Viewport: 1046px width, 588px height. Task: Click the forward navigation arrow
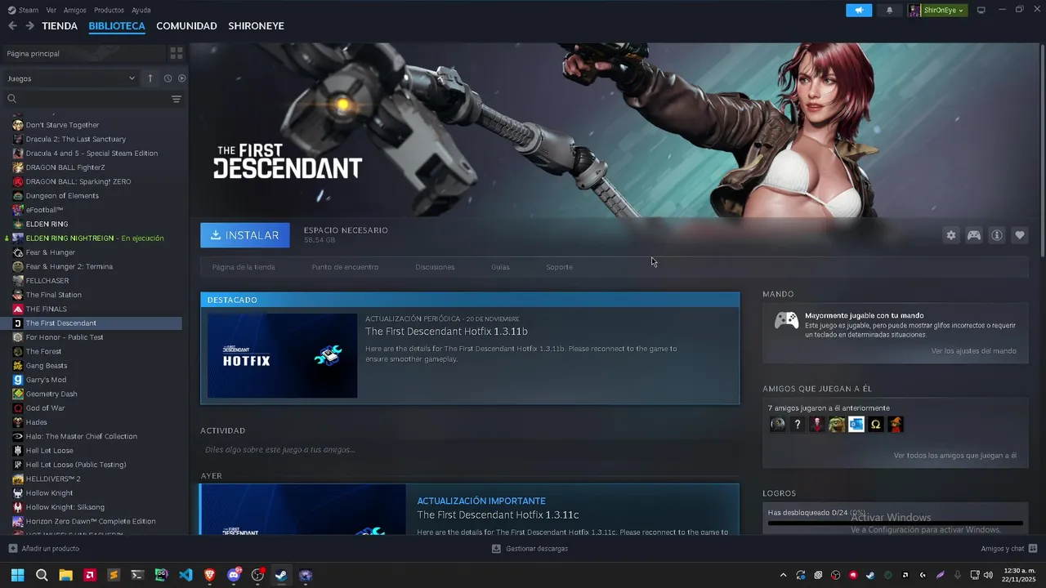pos(30,26)
